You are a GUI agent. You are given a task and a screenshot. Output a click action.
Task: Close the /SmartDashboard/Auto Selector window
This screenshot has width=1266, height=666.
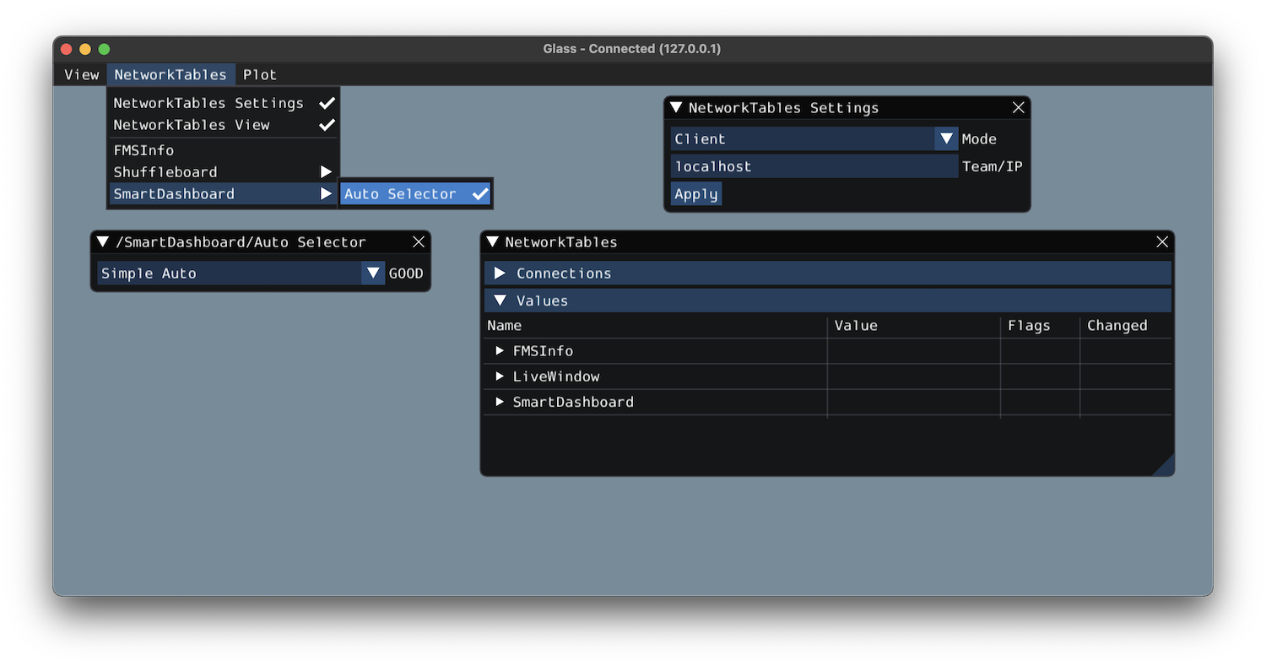click(419, 242)
